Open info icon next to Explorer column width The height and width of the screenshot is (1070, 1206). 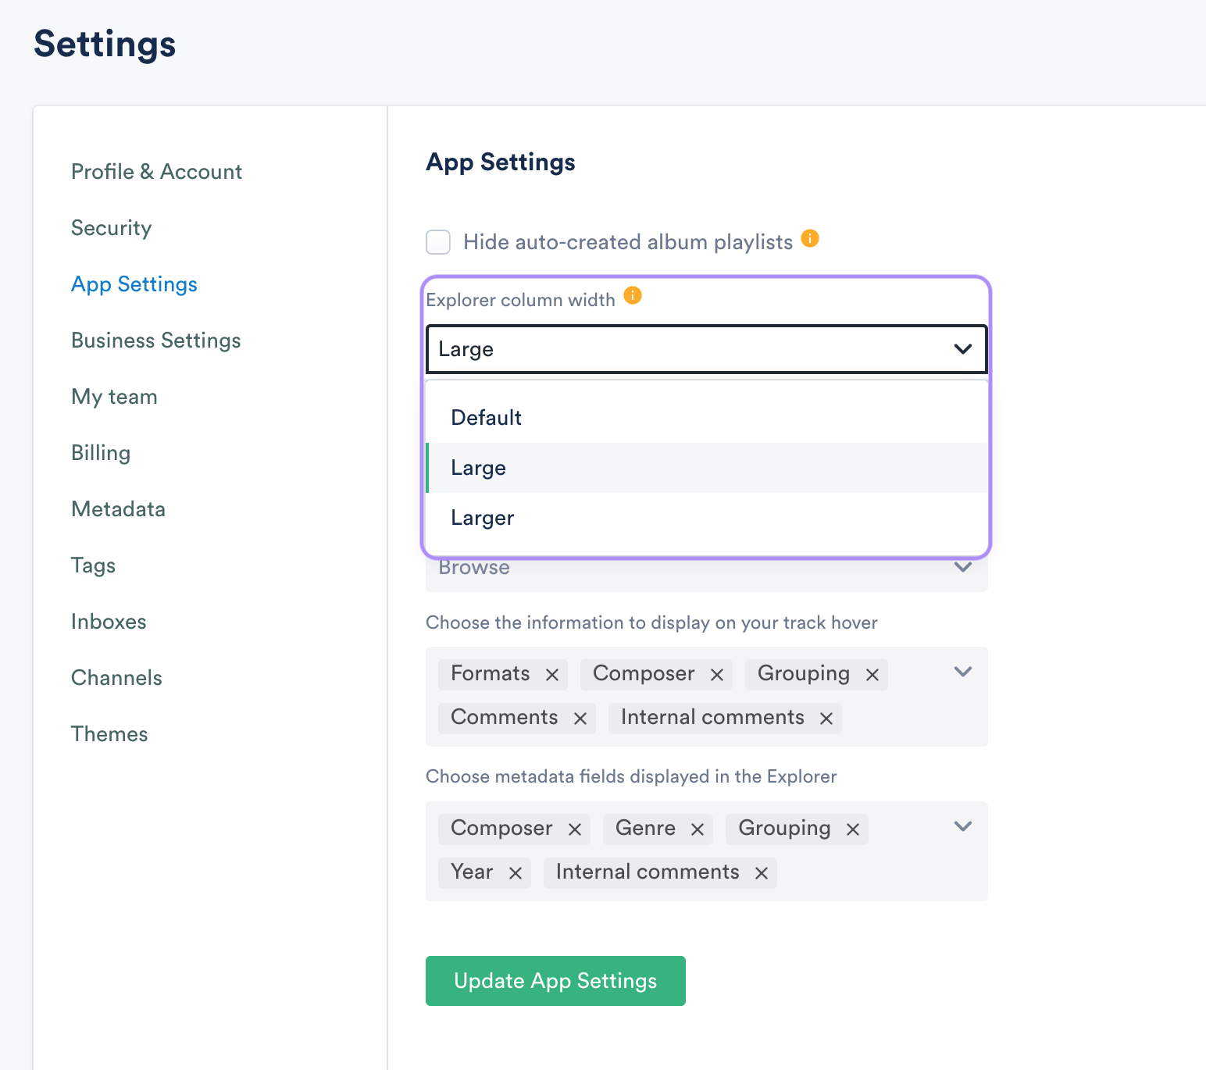point(633,296)
